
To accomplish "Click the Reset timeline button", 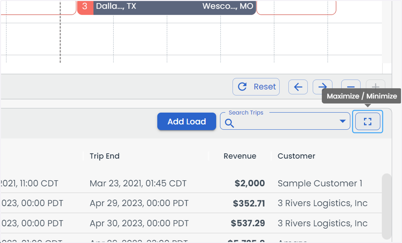I will 256,87.
